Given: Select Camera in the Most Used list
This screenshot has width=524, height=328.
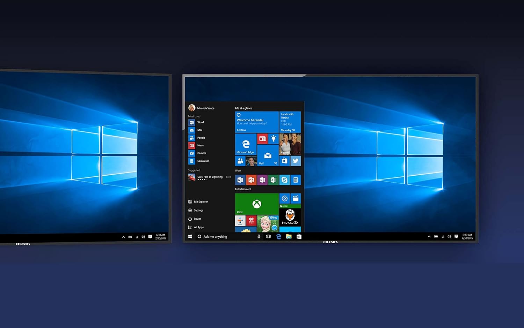Looking at the screenshot, I should pos(201,153).
